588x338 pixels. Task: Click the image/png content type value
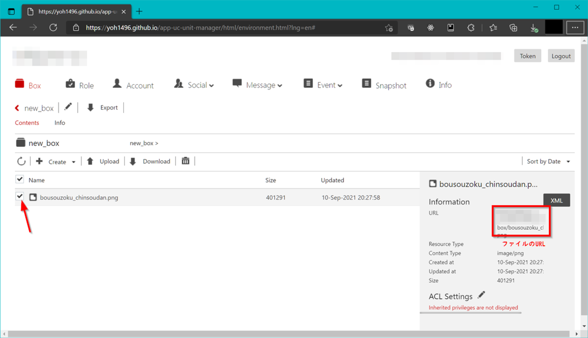(x=510, y=253)
